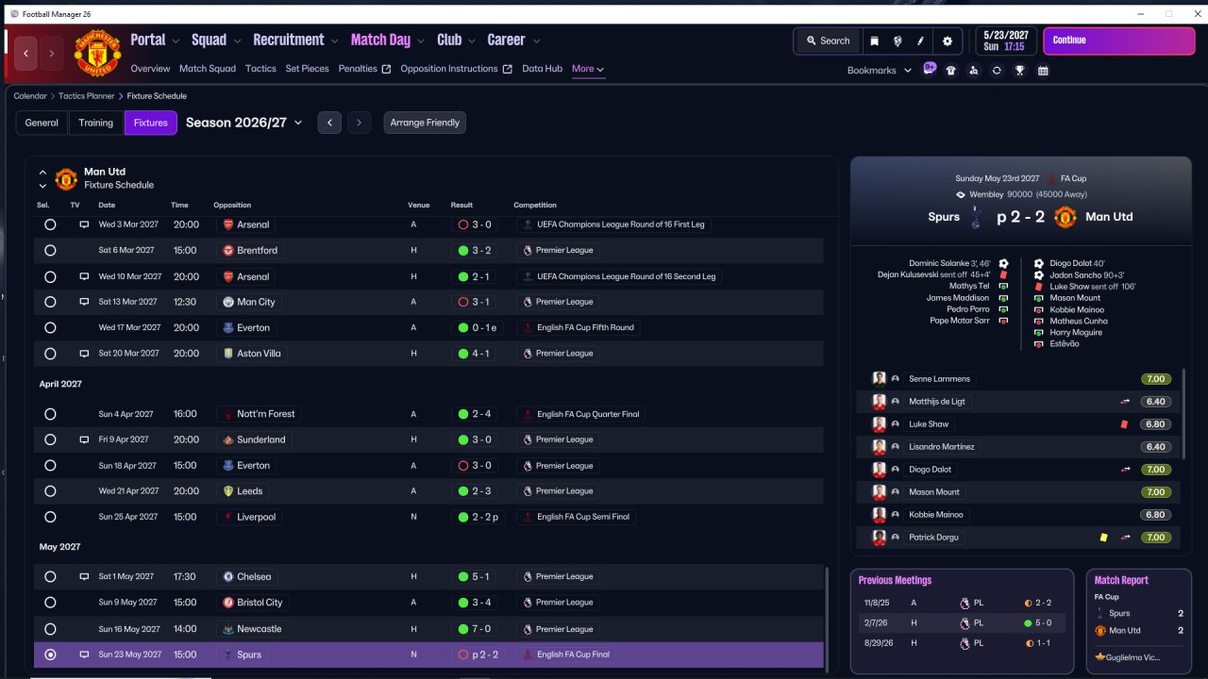This screenshot has height=679, width=1208.
Task: Expand the Career menu dropdown
Action: tap(536, 41)
